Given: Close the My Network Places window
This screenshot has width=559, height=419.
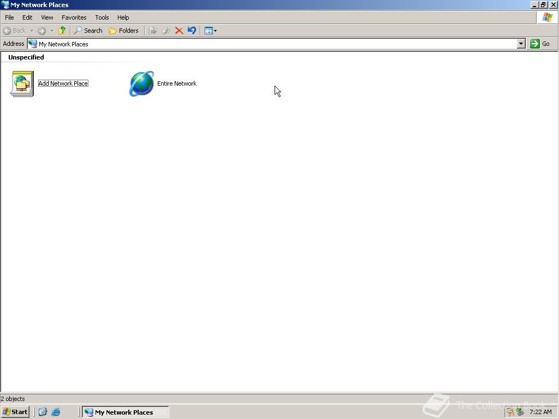Looking at the screenshot, I should point(553,4).
